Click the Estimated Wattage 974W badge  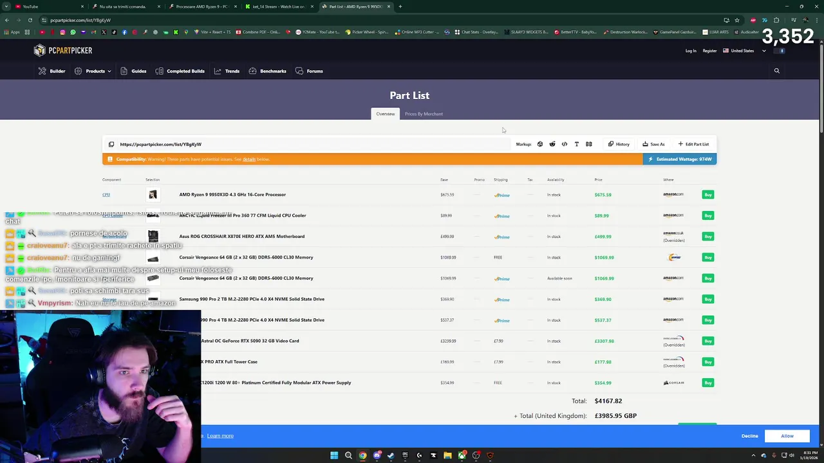679,159
